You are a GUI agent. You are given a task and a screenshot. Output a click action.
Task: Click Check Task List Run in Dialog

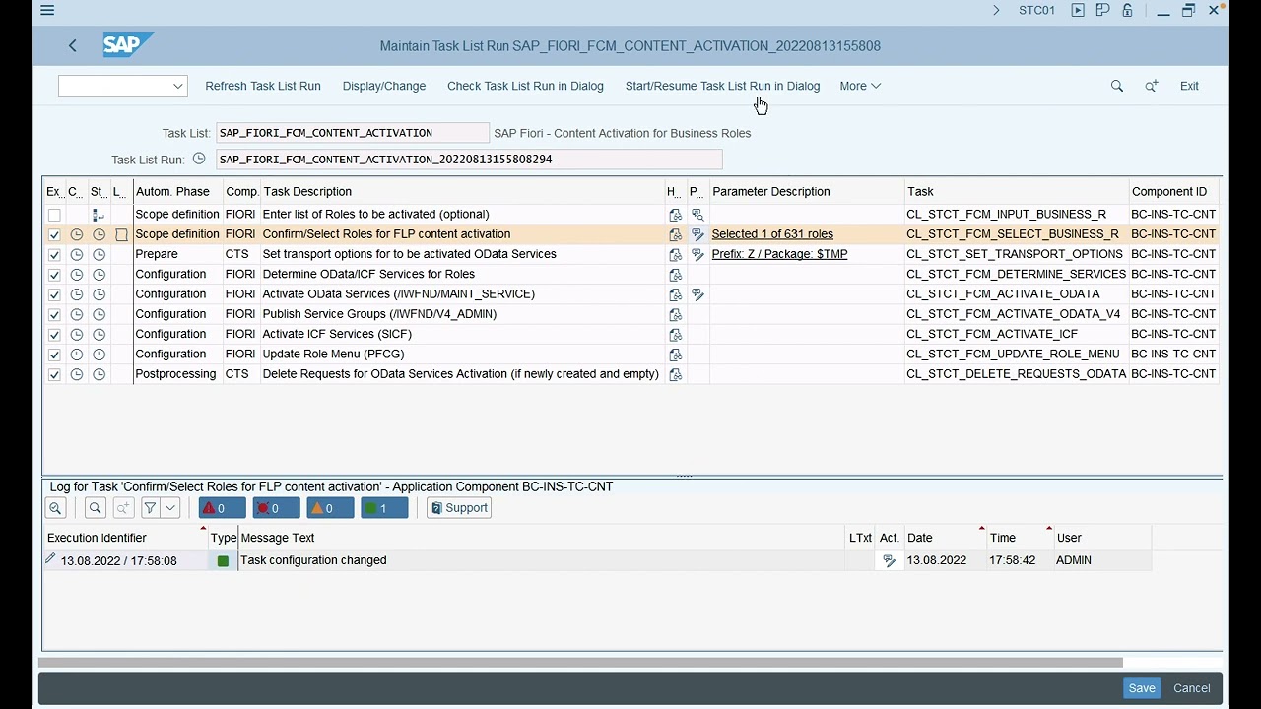pos(525,86)
